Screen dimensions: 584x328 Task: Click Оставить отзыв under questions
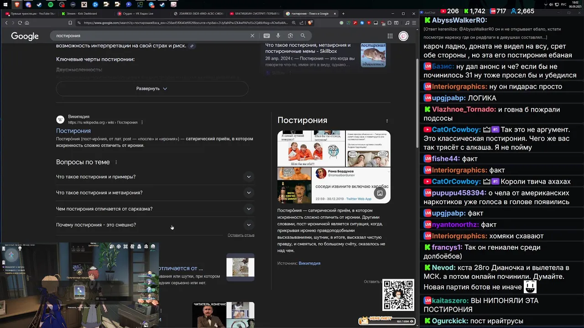click(x=241, y=235)
